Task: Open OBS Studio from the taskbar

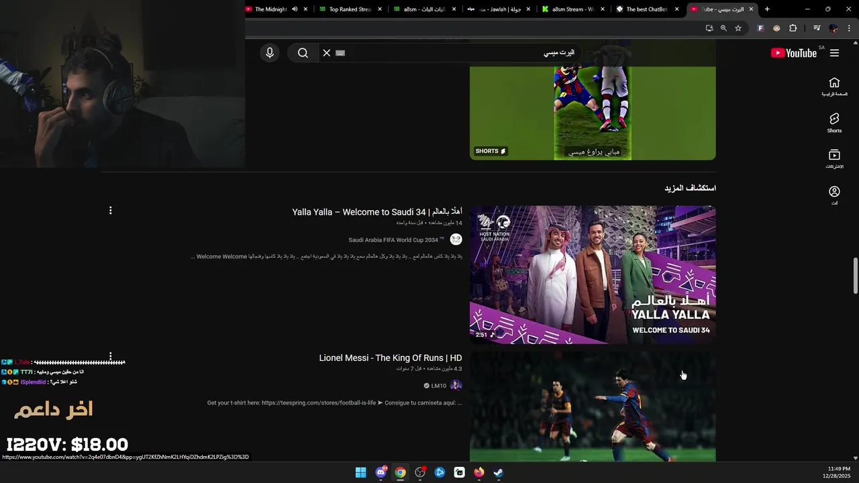Action: pos(420,472)
